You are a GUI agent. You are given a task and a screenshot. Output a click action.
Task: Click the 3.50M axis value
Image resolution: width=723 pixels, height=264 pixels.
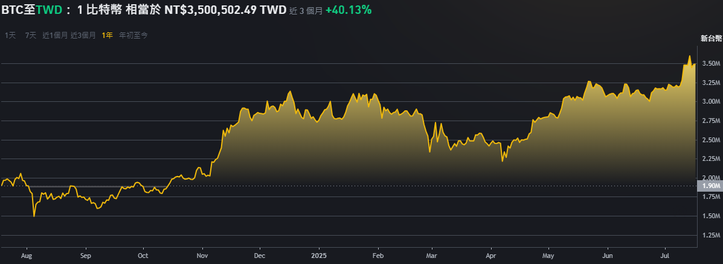[x=712, y=63]
